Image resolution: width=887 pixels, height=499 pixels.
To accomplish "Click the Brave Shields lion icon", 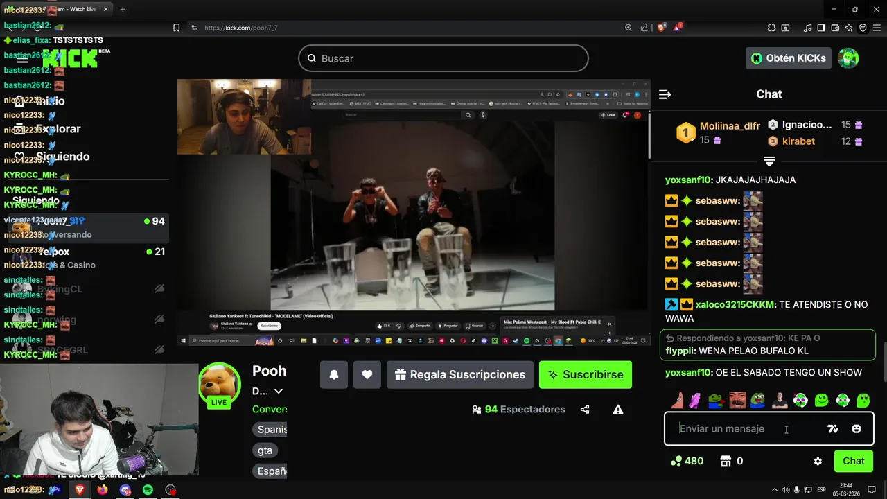I will click(x=661, y=28).
